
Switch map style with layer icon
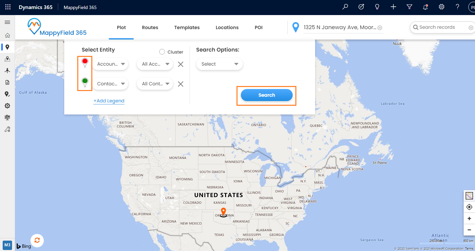469,196
